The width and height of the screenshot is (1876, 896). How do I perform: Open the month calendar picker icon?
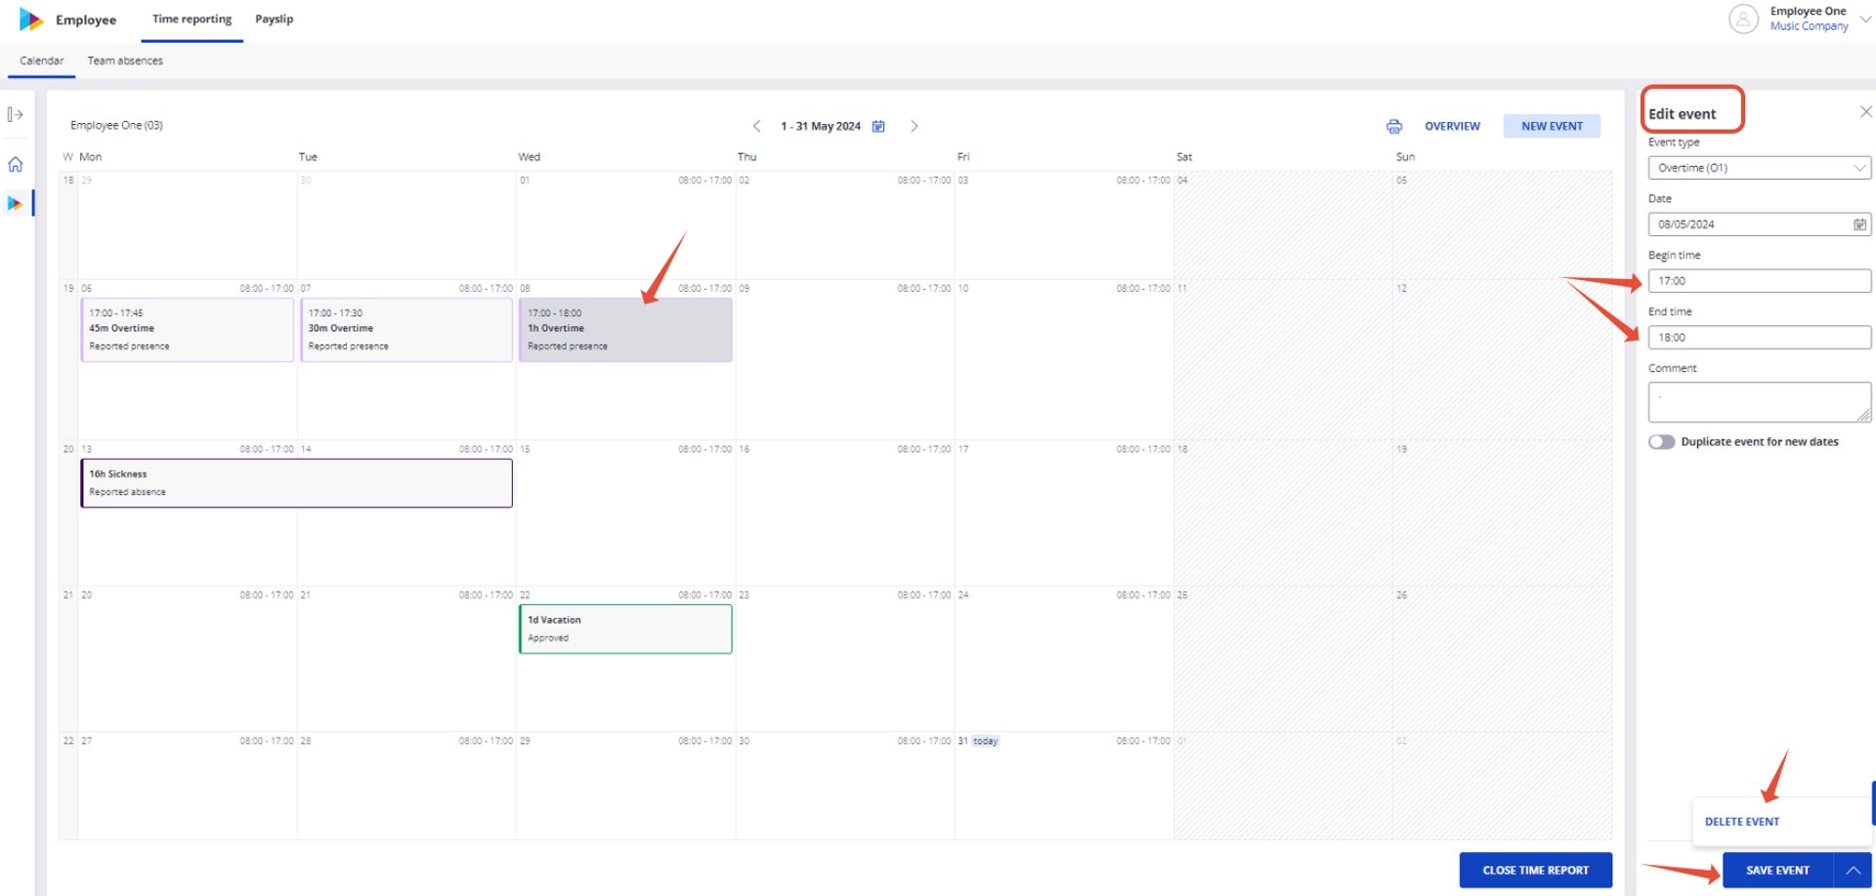[x=878, y=126]
